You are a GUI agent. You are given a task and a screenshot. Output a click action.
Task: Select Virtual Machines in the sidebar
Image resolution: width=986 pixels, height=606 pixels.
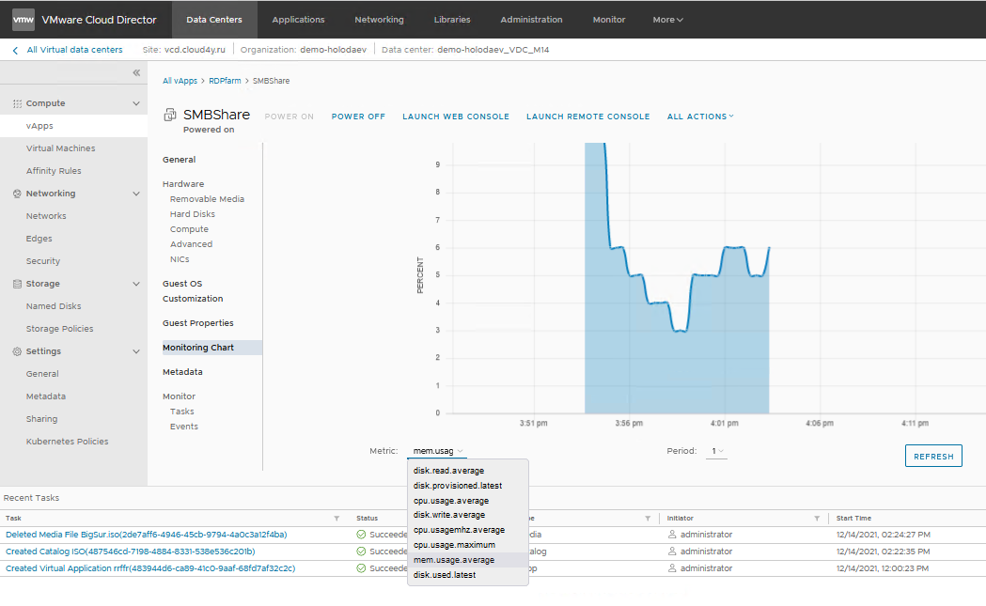click(60, 148)
